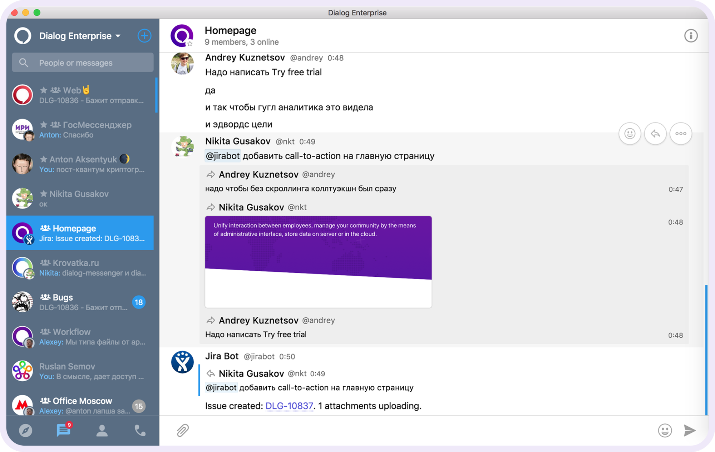Open more actions for Nikita's message
Screen dimensions: 715x452
[x=681, y=134]
